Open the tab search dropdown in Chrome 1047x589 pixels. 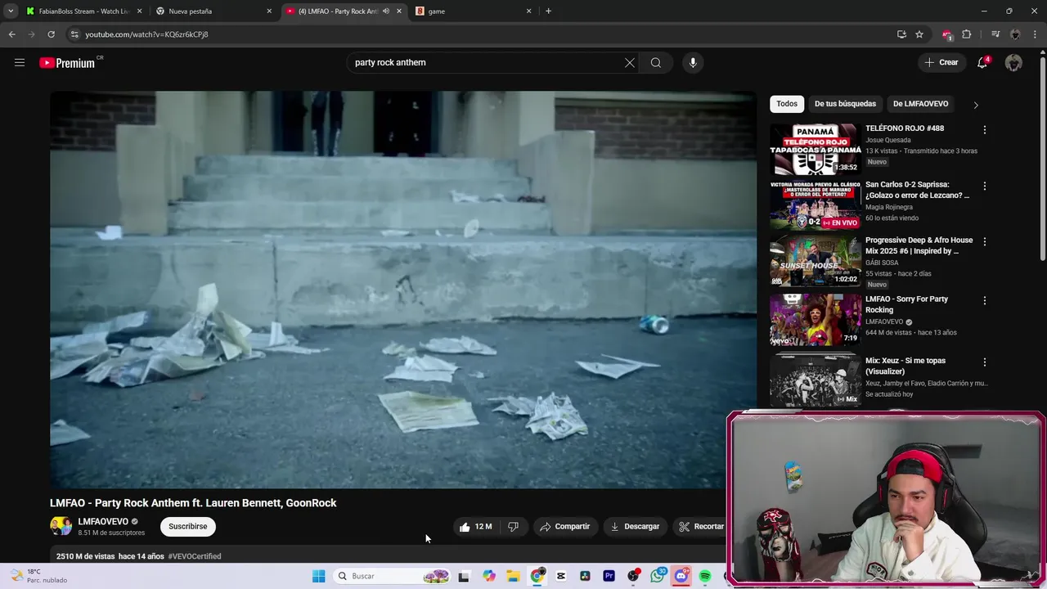[x=11, y=11]
